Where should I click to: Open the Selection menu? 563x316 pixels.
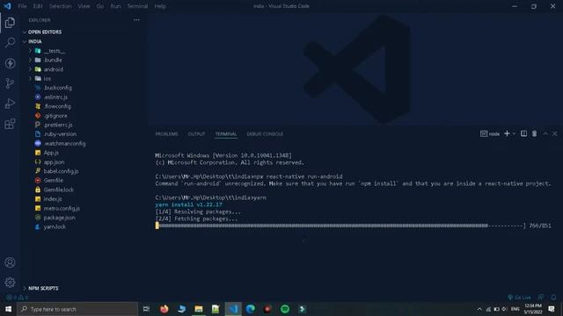click(x=61, y=6)
